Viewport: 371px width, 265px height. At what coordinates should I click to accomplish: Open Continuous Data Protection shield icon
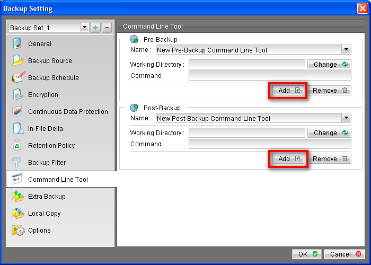pyautogui.click(x=17, y=112)
